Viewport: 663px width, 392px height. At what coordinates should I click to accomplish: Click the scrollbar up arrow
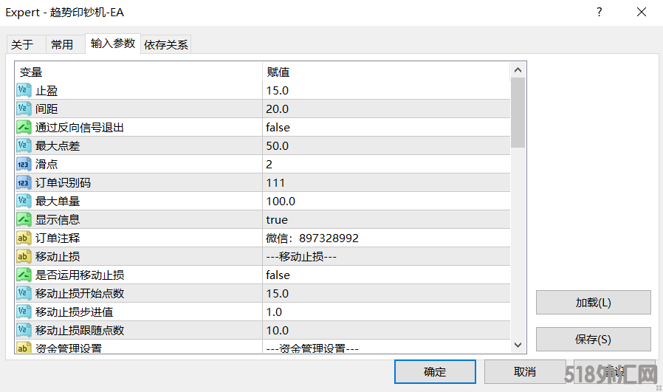tap(518, 70)
